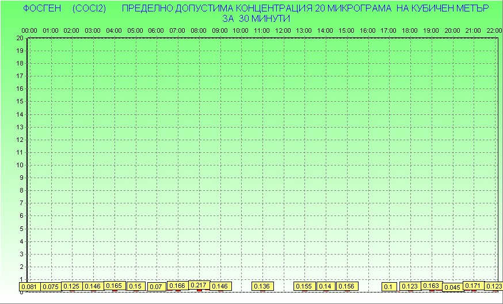Click the 00:00 time axis label
Viewport: 503px width, 304px height.
point(29,30)
